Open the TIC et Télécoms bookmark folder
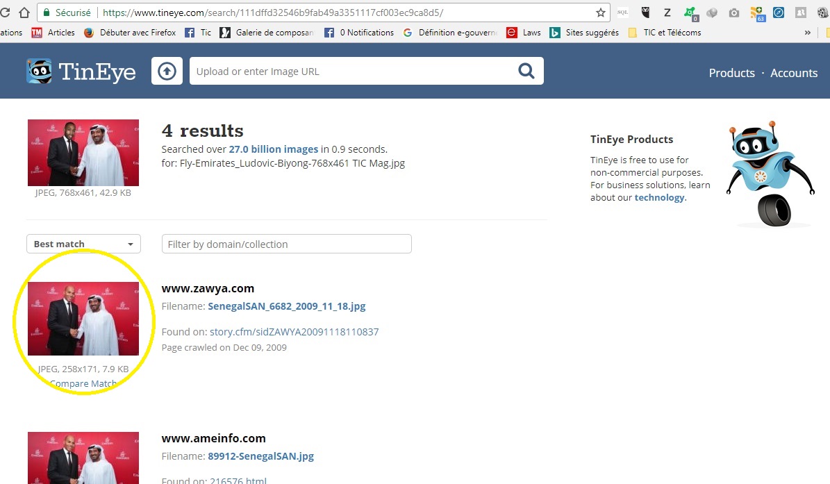The image size is (830, 484). pyautogui.click(x=664, y=33)
